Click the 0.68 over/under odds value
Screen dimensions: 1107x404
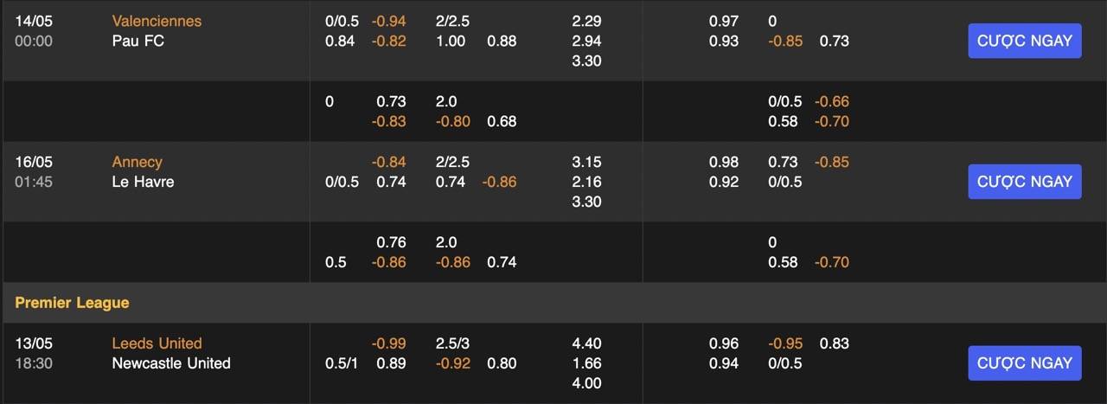(502, 121)
